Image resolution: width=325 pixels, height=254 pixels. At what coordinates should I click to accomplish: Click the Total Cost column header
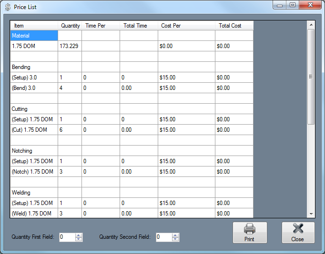234,26
